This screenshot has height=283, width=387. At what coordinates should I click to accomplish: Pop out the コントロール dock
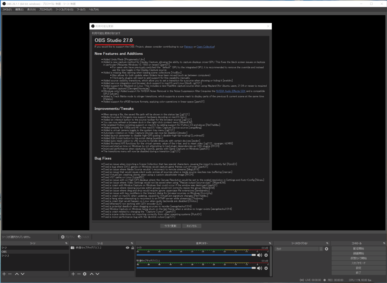pos(384,243)
